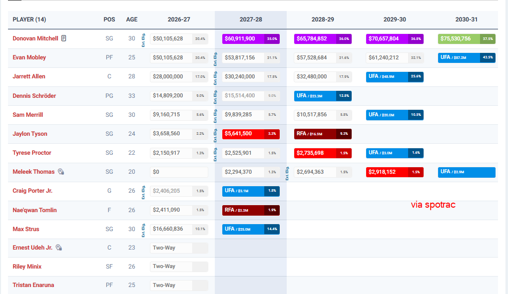Viewport: 508px width, 294px height.
Task: Open the Ernest Udeh Jr. name link
Action: [32, 248]
